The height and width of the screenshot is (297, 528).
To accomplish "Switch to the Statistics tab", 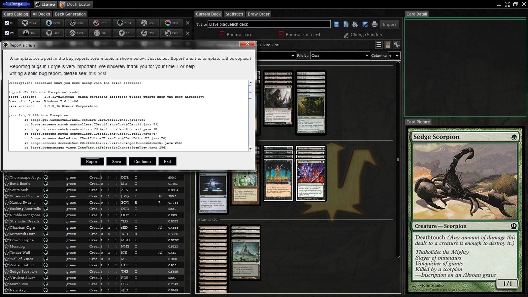I will (x=234, y=14).
